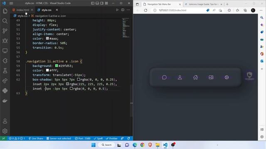Open the #aaa color swatch picker
The width and height of the screenshot is (266, 149).
coord(47,38)
